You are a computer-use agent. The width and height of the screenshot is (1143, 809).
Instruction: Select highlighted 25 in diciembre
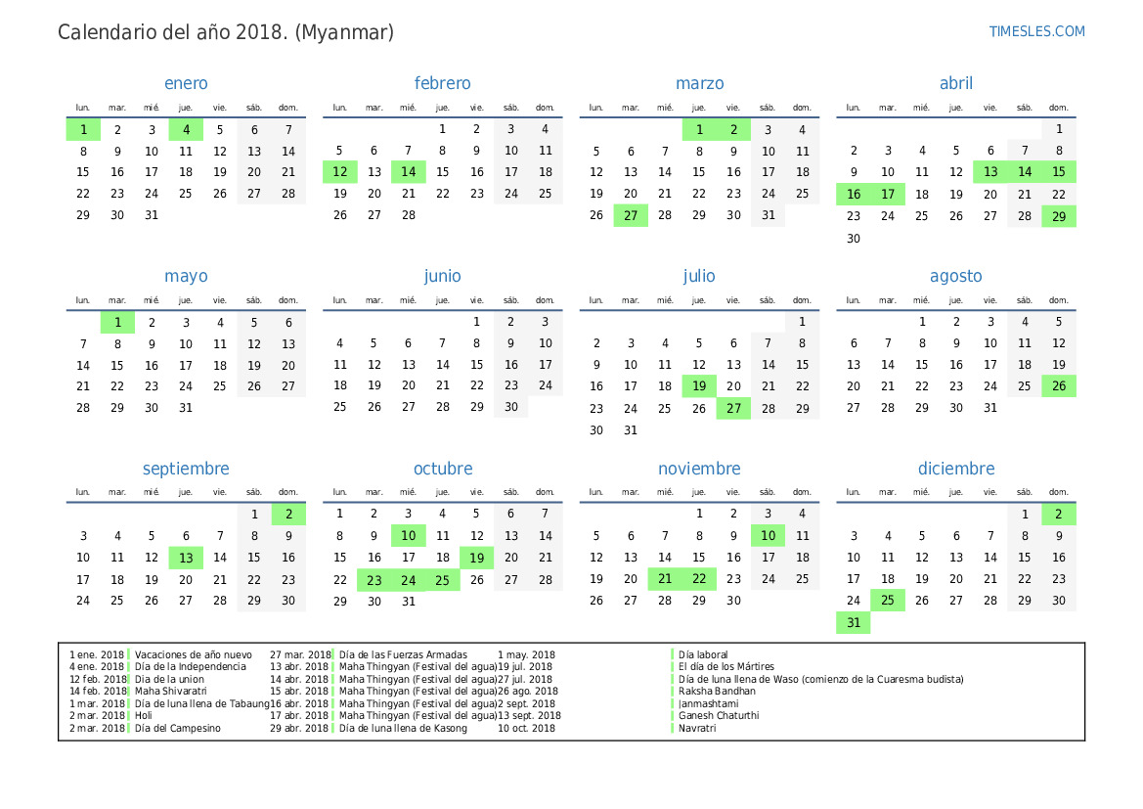887,601
